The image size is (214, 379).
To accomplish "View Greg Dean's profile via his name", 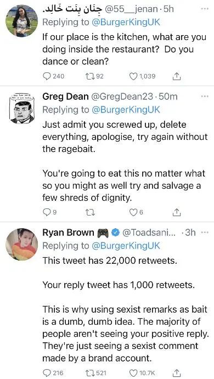I will click(x=65, y=97).
